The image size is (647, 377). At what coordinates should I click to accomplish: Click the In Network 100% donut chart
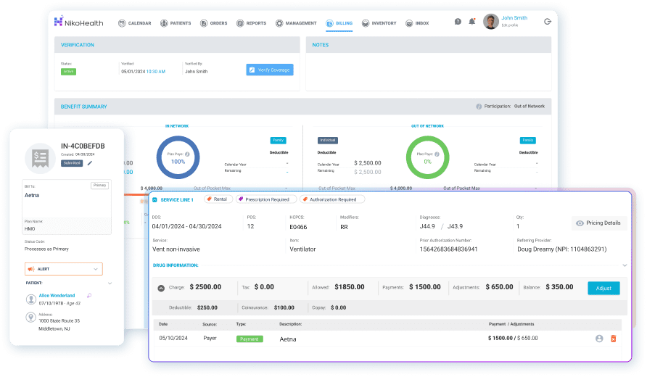coord(178,157)
